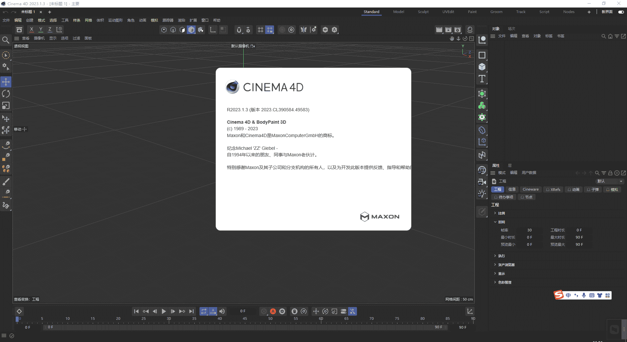Open the Render Settings via the gear render icon
Image resolution: width=627 pixels, height=342 pixels.
coord(292,30)
